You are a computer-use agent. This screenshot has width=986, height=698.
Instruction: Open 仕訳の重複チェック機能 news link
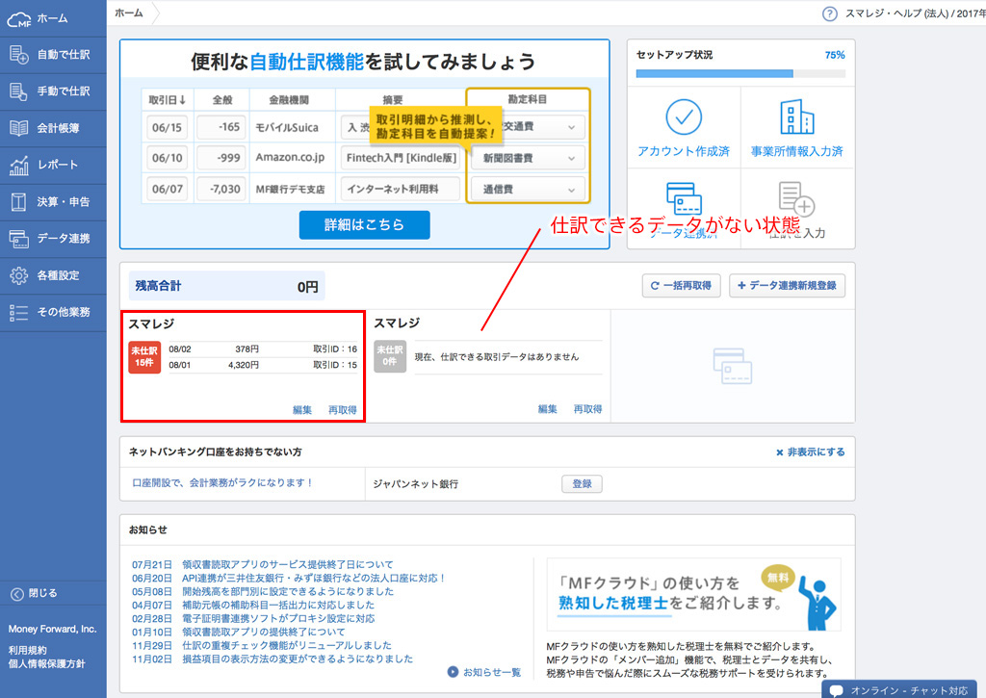287,645
